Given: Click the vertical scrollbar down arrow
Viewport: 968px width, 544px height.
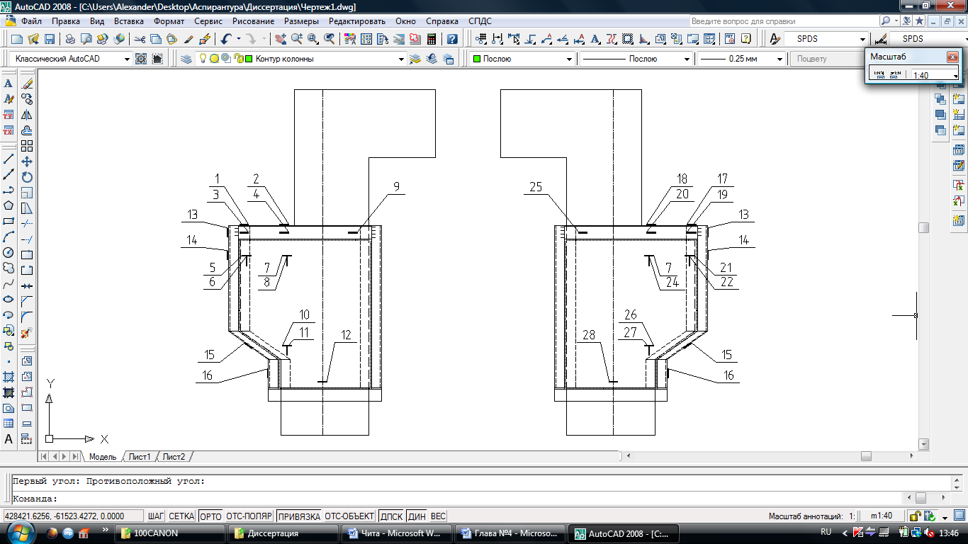Looking at the screenshot, I should (x=923, y=445).
